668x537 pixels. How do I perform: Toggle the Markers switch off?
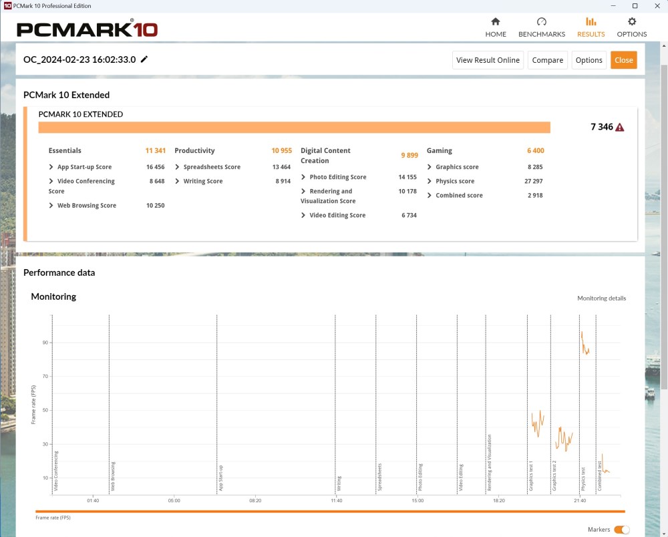coord(621,530)
